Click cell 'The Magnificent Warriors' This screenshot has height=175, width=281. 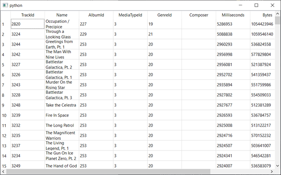[62, 136]
